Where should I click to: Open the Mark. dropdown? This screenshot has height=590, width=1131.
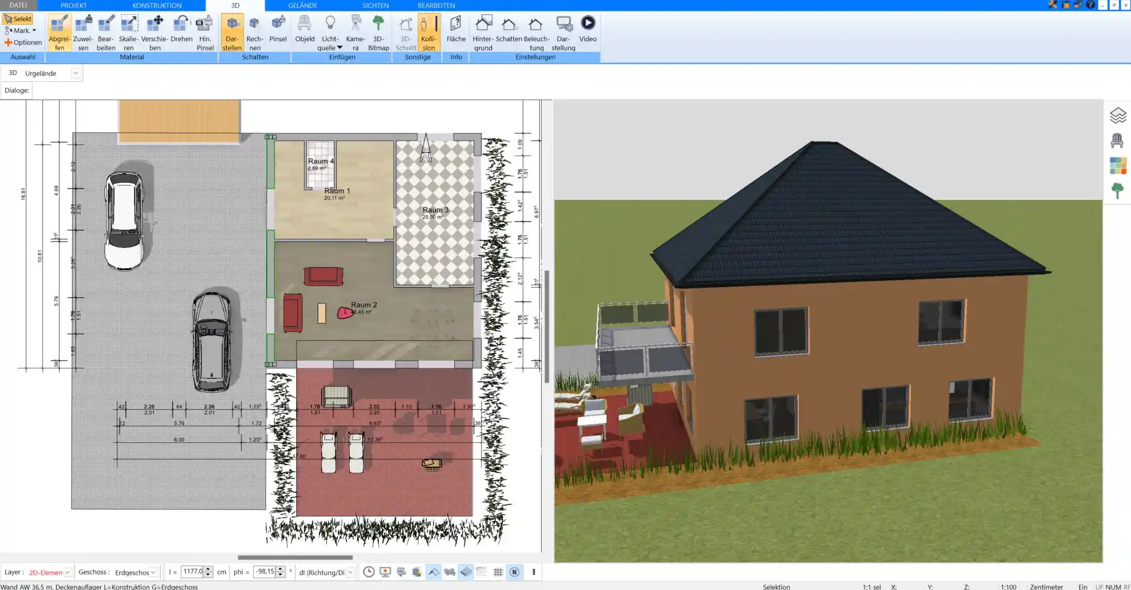(x=21, y=31)
